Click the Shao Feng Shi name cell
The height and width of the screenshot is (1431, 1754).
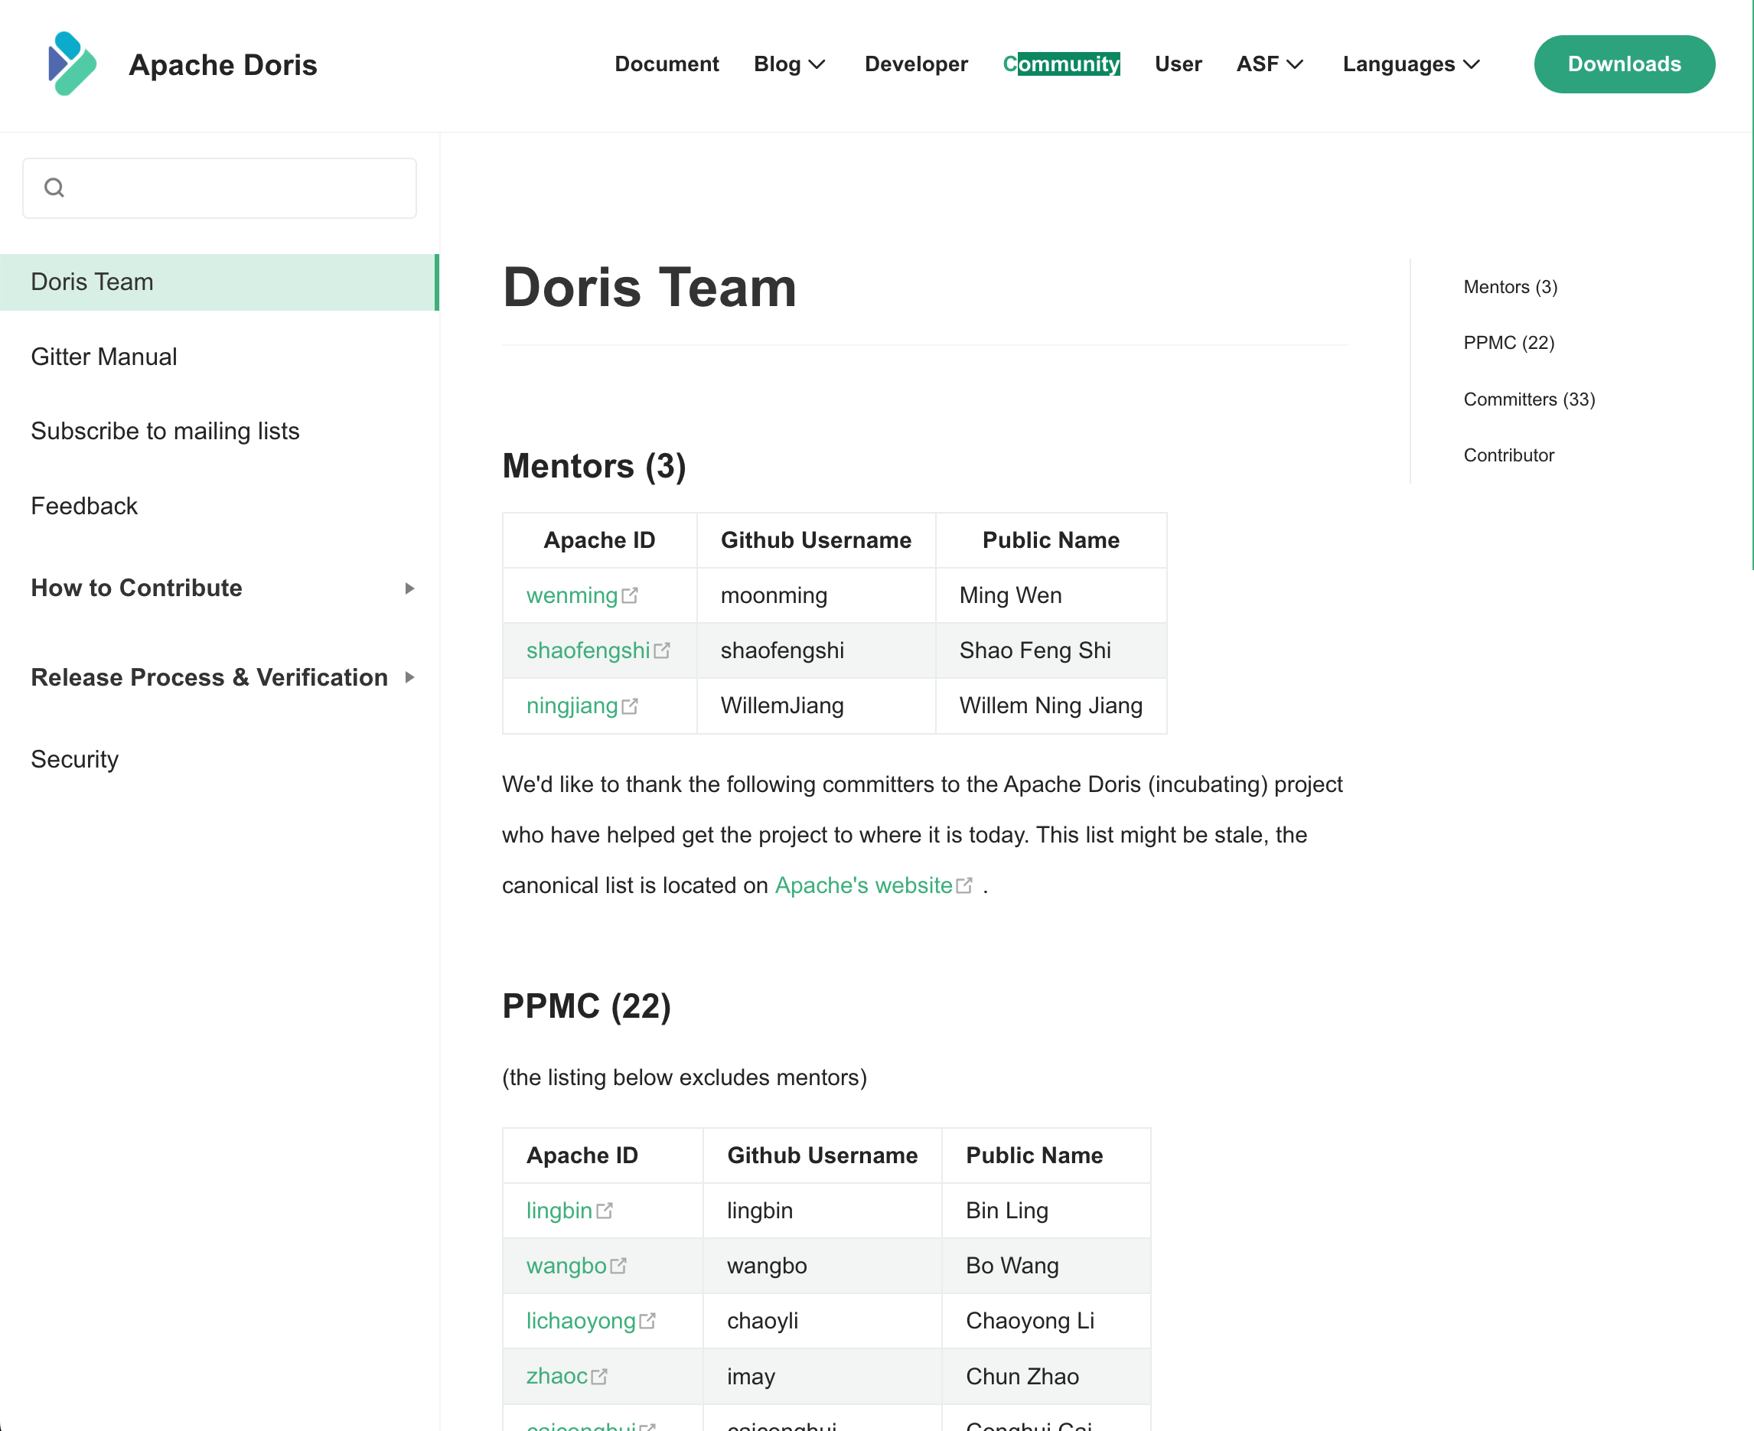coord(1051,650)
